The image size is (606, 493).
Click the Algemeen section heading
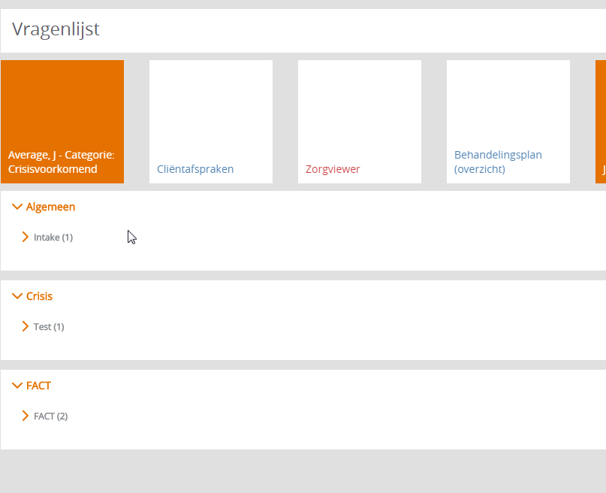point(50,207)
